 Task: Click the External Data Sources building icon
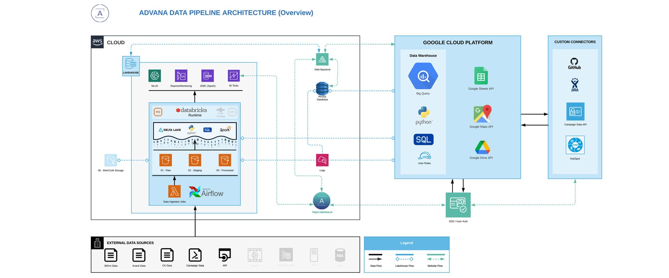pyautogui.click(x=97, y=243)
